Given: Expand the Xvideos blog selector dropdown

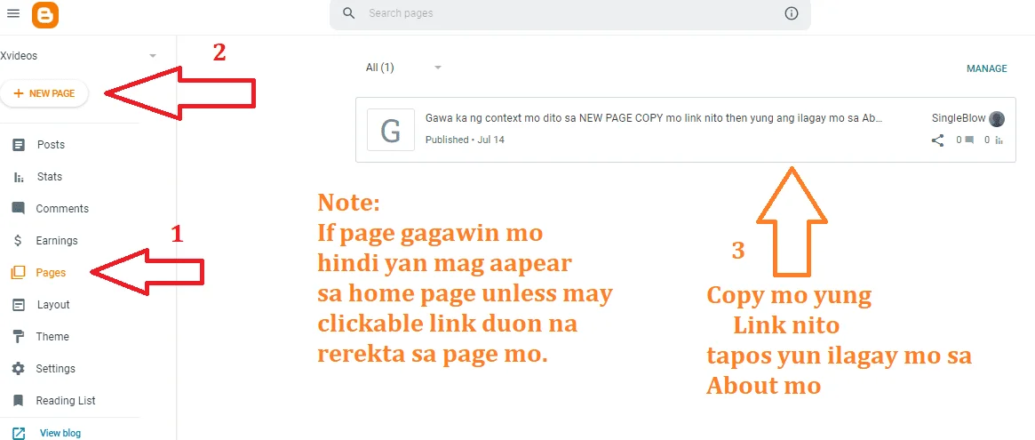Looking at the screenshot, I should pyautogui.click(x=153, y=56).
